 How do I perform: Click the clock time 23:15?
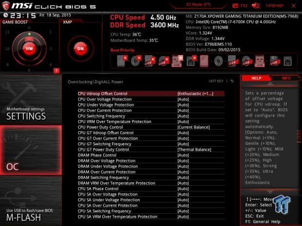(23, 16)
